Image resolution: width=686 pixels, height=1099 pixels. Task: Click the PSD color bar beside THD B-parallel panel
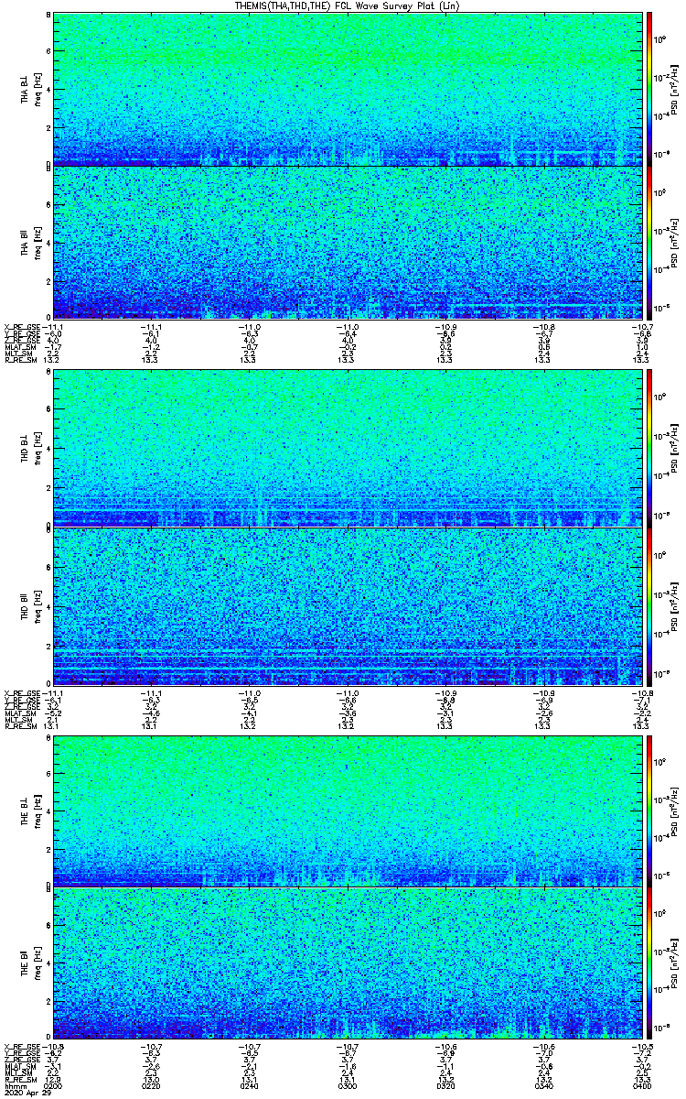pos(650,606)
